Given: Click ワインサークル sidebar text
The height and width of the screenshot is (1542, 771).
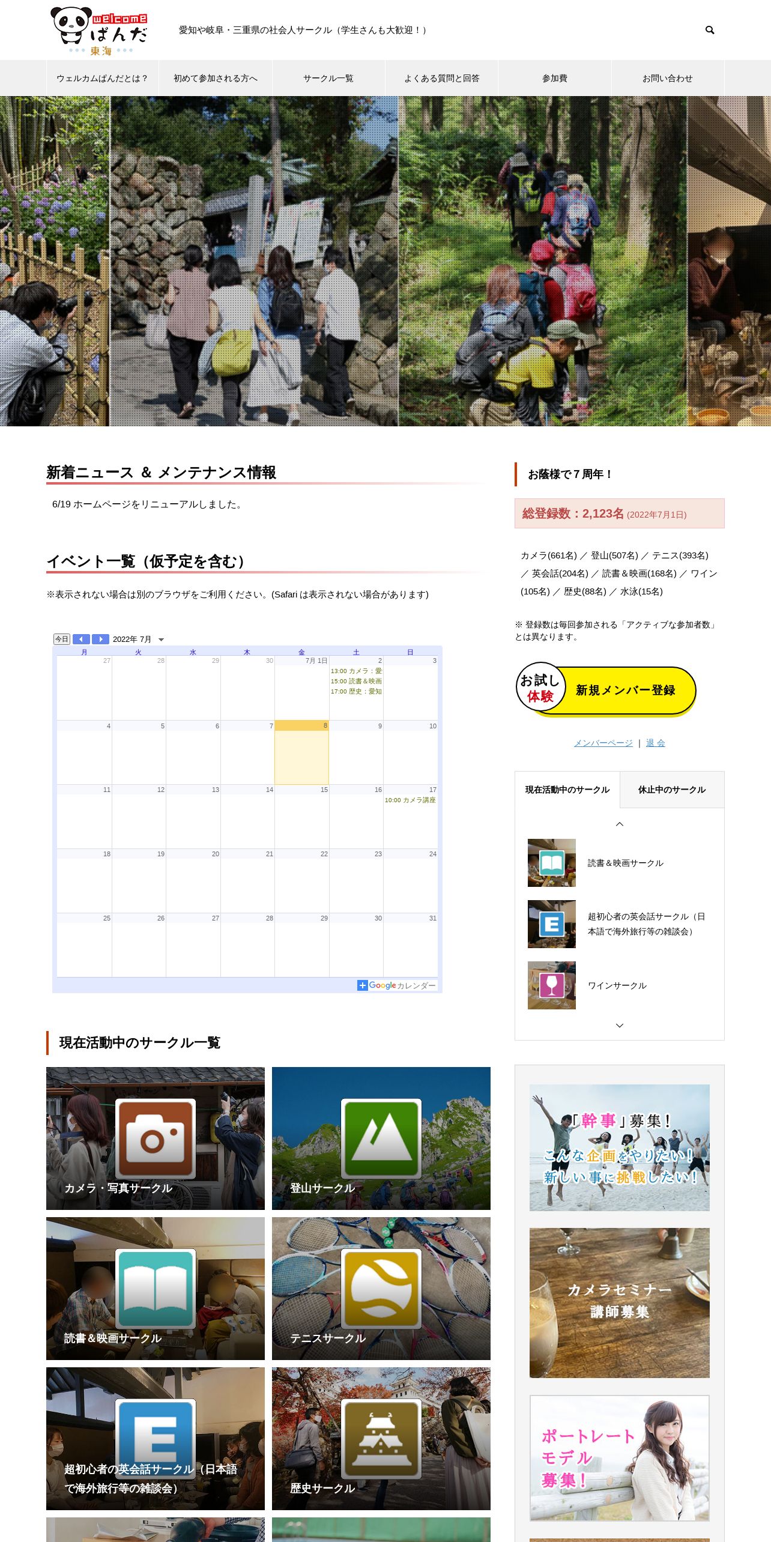Looking at the screenshot, I should tap(617, 985).
